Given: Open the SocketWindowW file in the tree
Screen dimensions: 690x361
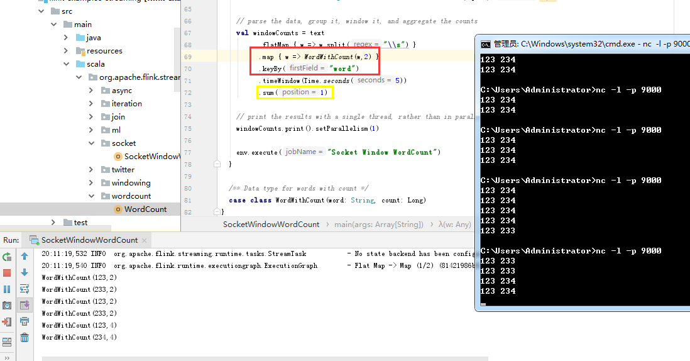Looking at the screenshot, I should [152, 156].
